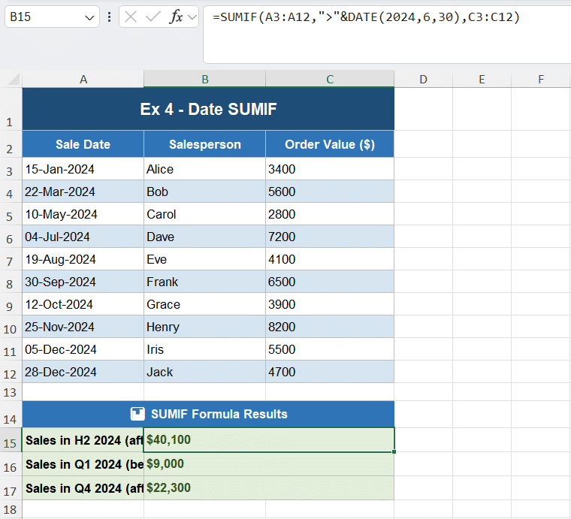Select row 13 header
571x519 pixels.
pyautogui.click(x=11, y=392)
